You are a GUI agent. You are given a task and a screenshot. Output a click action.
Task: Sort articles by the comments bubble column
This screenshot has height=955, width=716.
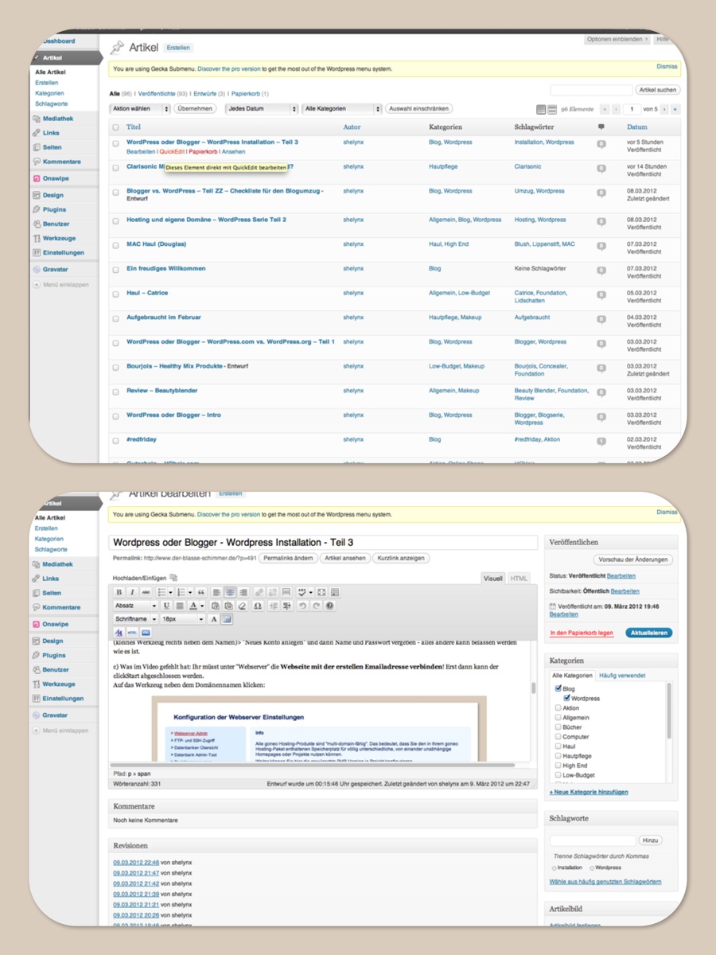click(x=601, y=127)
